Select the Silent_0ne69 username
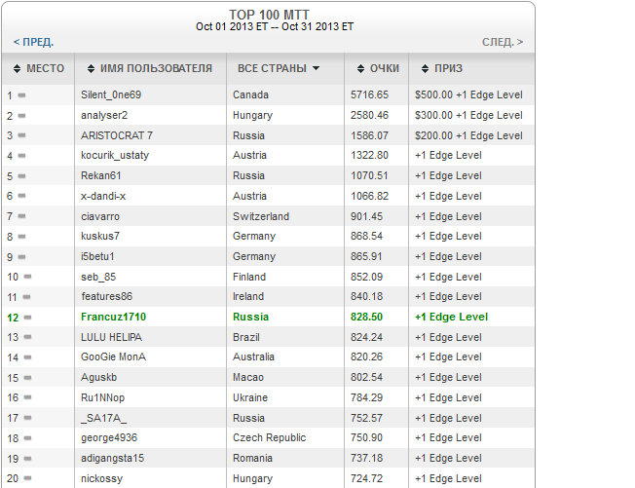 [x=111, y=95]
